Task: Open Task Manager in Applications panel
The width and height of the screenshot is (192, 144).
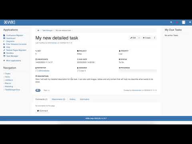Action: click(12, 56)
